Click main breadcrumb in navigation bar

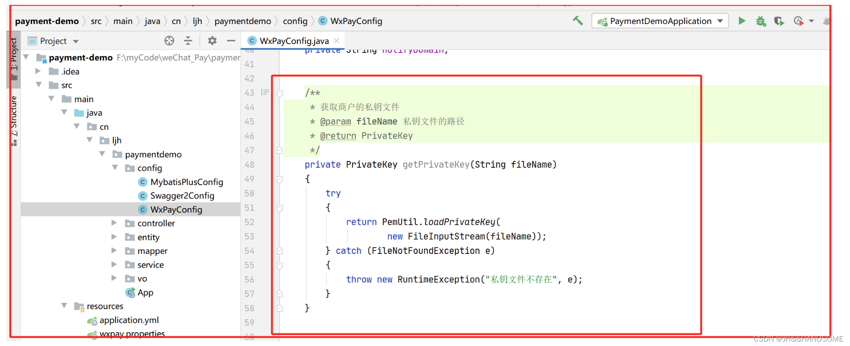click(x=123, y=21)
